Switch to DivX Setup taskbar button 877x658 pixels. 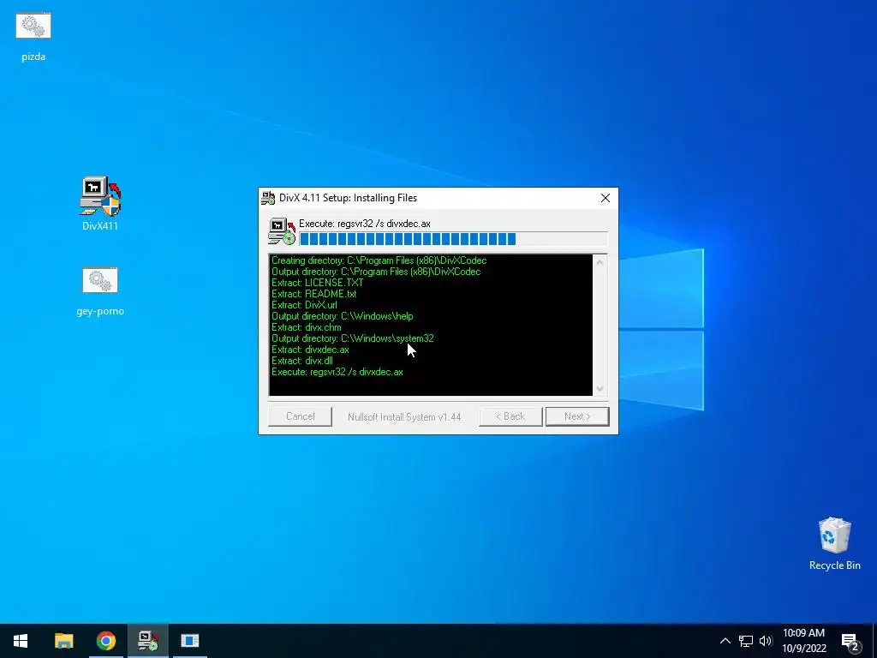click(x=147, y=641)
